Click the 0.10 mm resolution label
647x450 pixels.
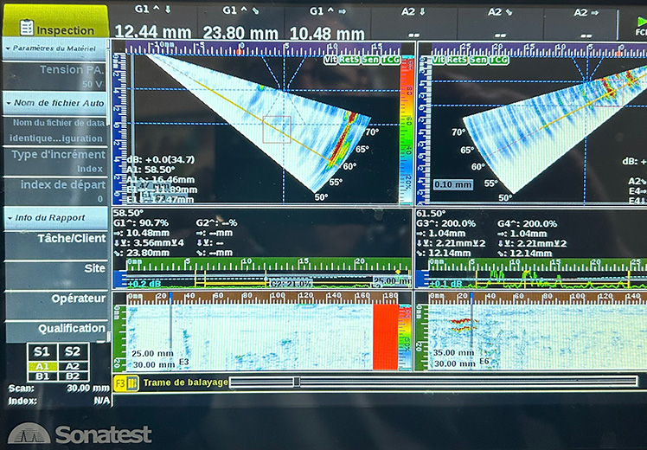point(452,184)
